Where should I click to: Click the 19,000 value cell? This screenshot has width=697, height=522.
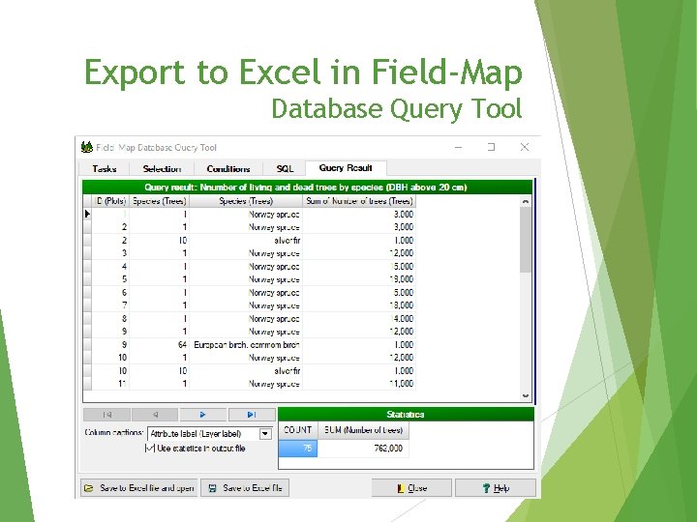359,279
